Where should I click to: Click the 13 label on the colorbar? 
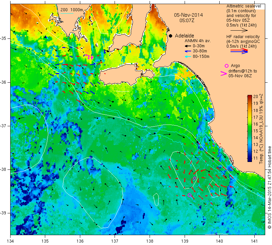256,145
